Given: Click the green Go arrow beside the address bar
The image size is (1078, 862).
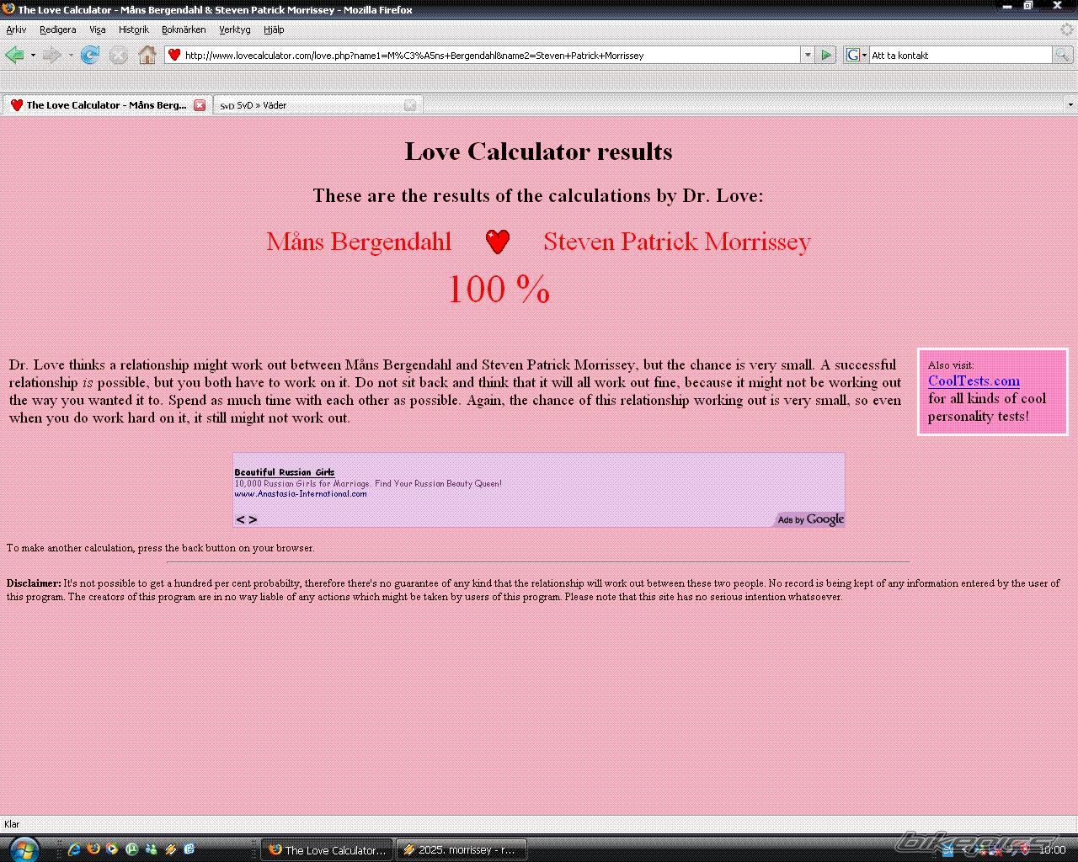Looking at the screenshot, I should 826,55.
